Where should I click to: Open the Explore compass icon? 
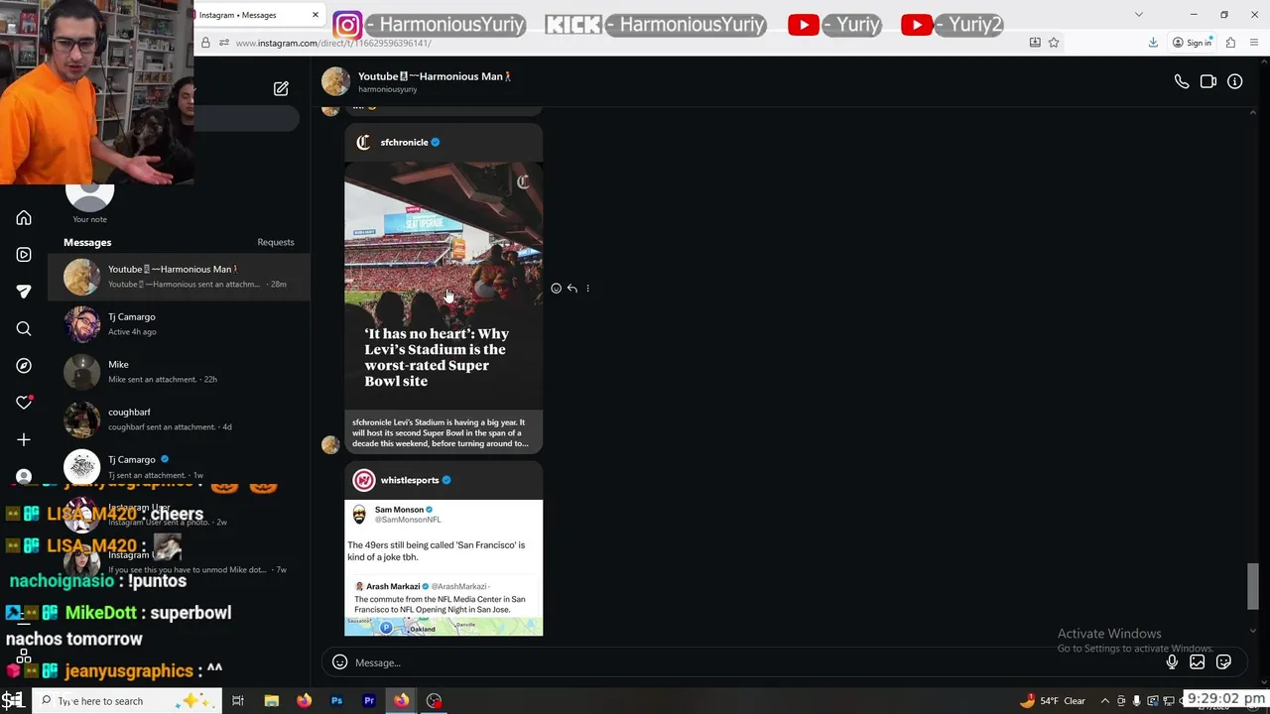pyautogui.click(x=24, y=366)
